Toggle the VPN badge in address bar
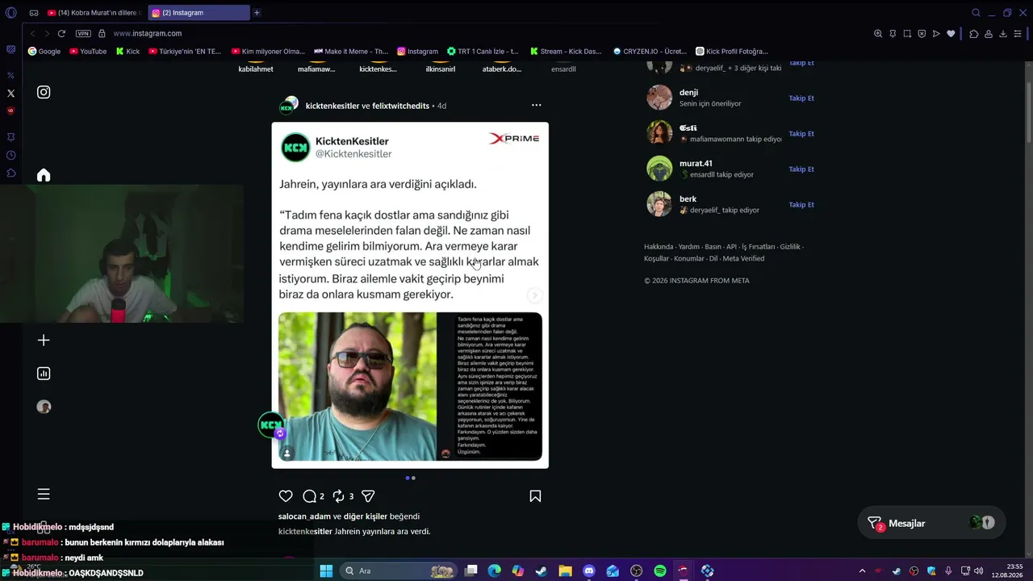 tap(83, 33)
